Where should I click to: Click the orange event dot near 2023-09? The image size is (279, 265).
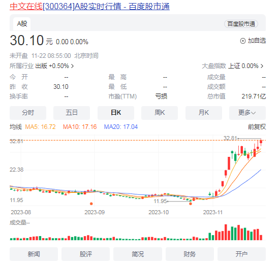[x=91, y=204]
